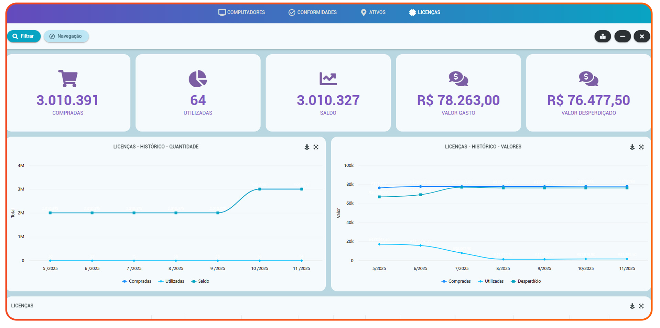Toggle Compradas series in quantity chart legend
The image size is (660, 328).
(137, 281)
